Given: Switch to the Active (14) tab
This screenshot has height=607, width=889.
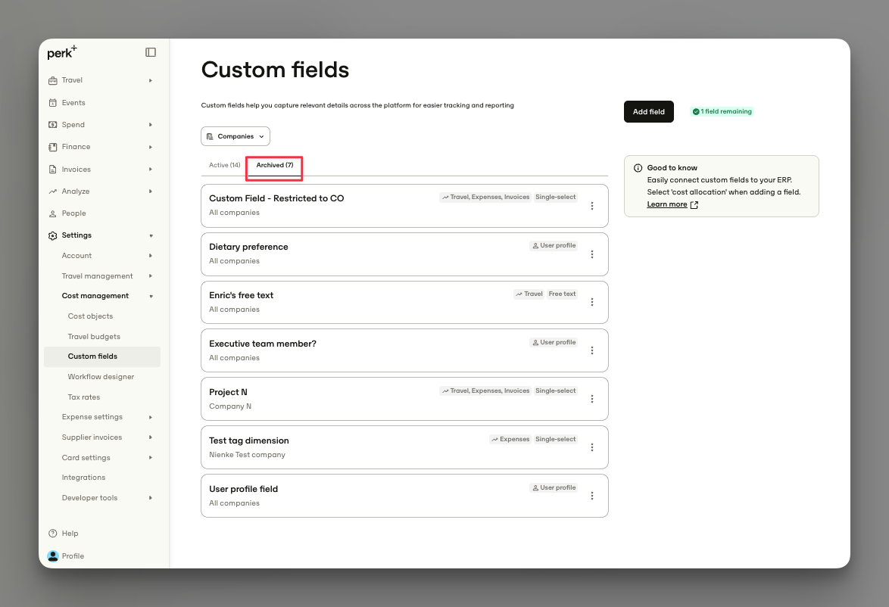Looking at the screenshot, I should 224,166.
